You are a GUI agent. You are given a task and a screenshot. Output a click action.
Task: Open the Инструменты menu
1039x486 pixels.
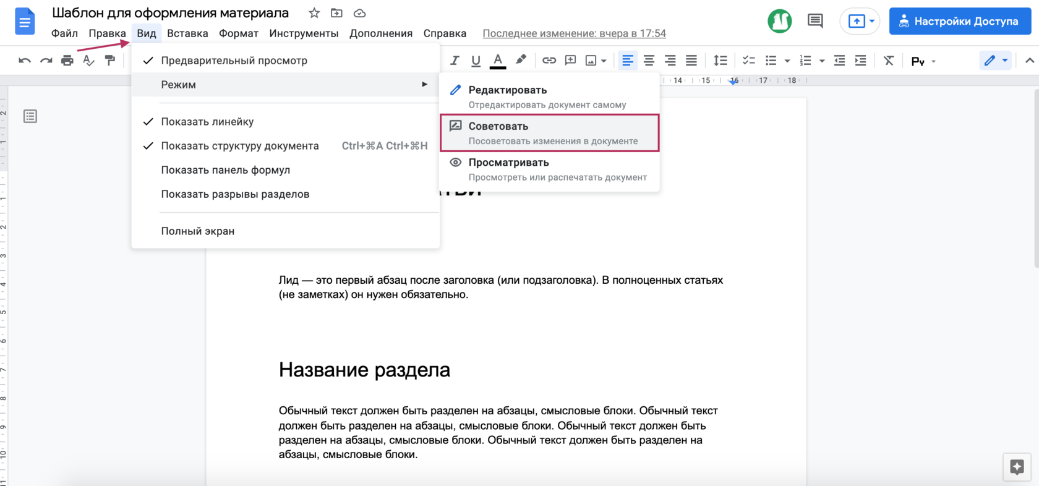[304, 33]
